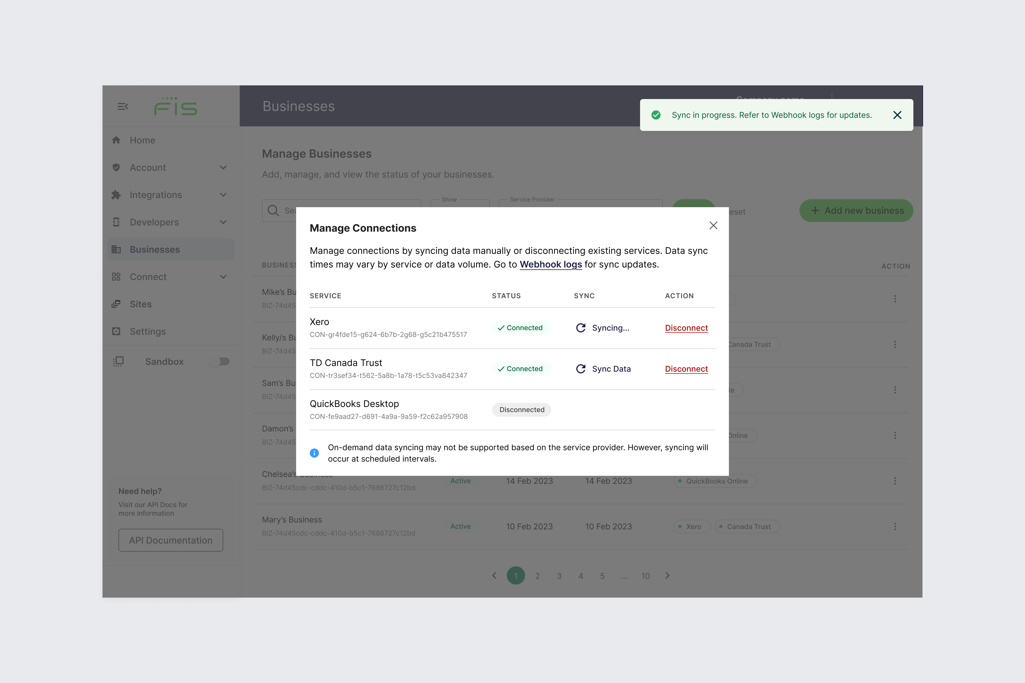Click the sync icon next to Sync Data
1025x683 pixels.
(x=581, y=369)
